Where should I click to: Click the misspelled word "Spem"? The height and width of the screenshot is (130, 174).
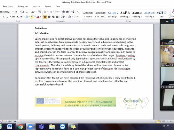[x=38, y=39]
